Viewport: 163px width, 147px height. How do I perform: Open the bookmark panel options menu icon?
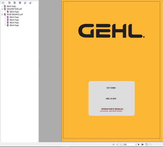(3, 3)
